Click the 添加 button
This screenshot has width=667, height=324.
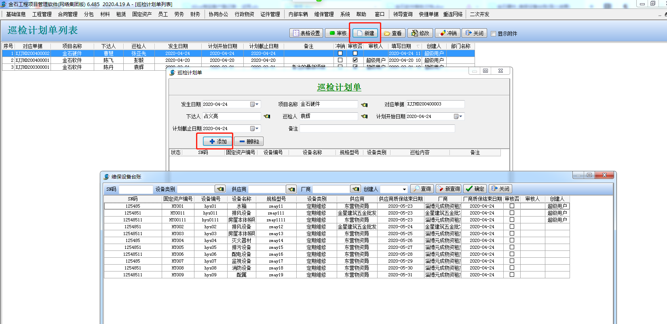click(218, 141)
